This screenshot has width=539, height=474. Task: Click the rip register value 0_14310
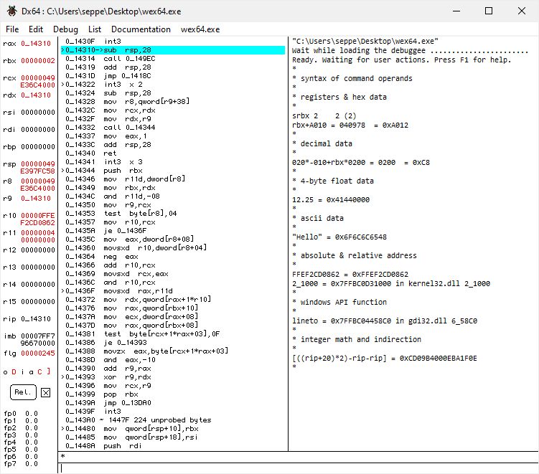[x=36, y=318]
